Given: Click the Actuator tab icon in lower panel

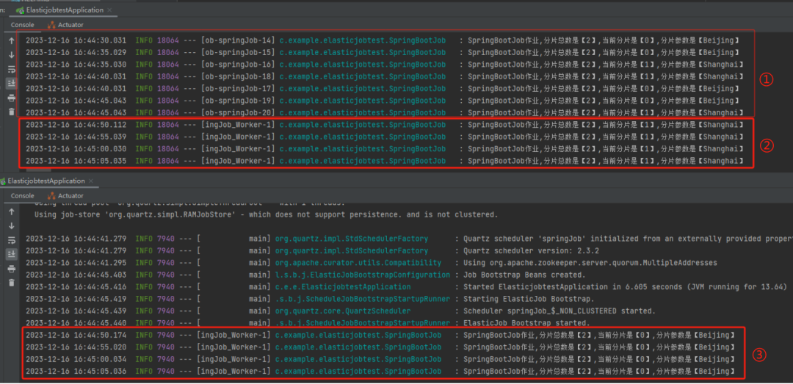Looking at the screenshot, I should (x=51, y=196).
